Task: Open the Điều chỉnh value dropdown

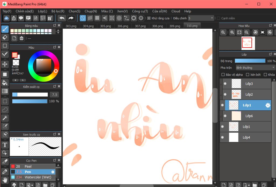Action: click(212, 18)
